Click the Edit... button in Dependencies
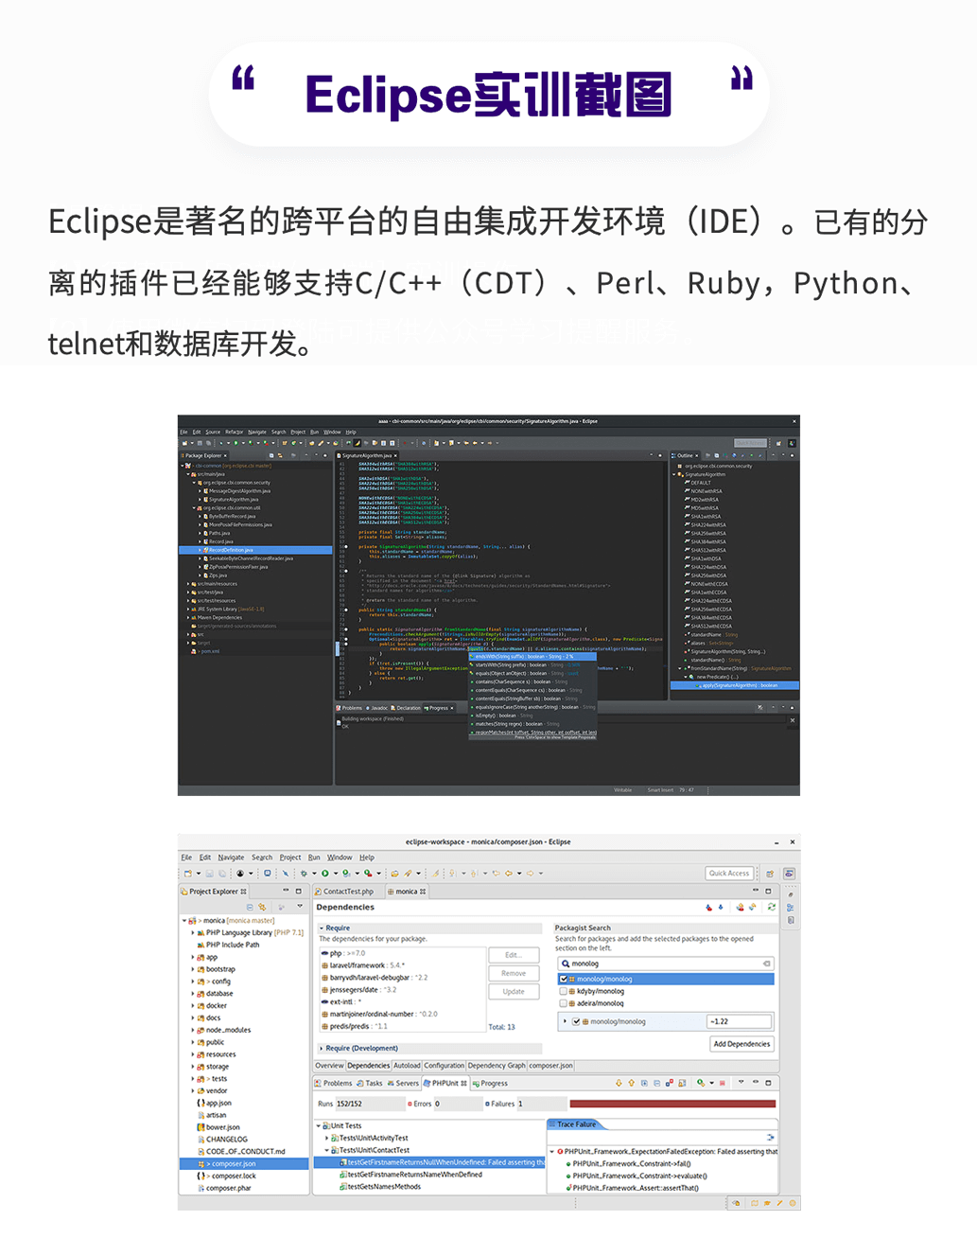This screenshot has width=977, height=1238. tap(514, 955)
